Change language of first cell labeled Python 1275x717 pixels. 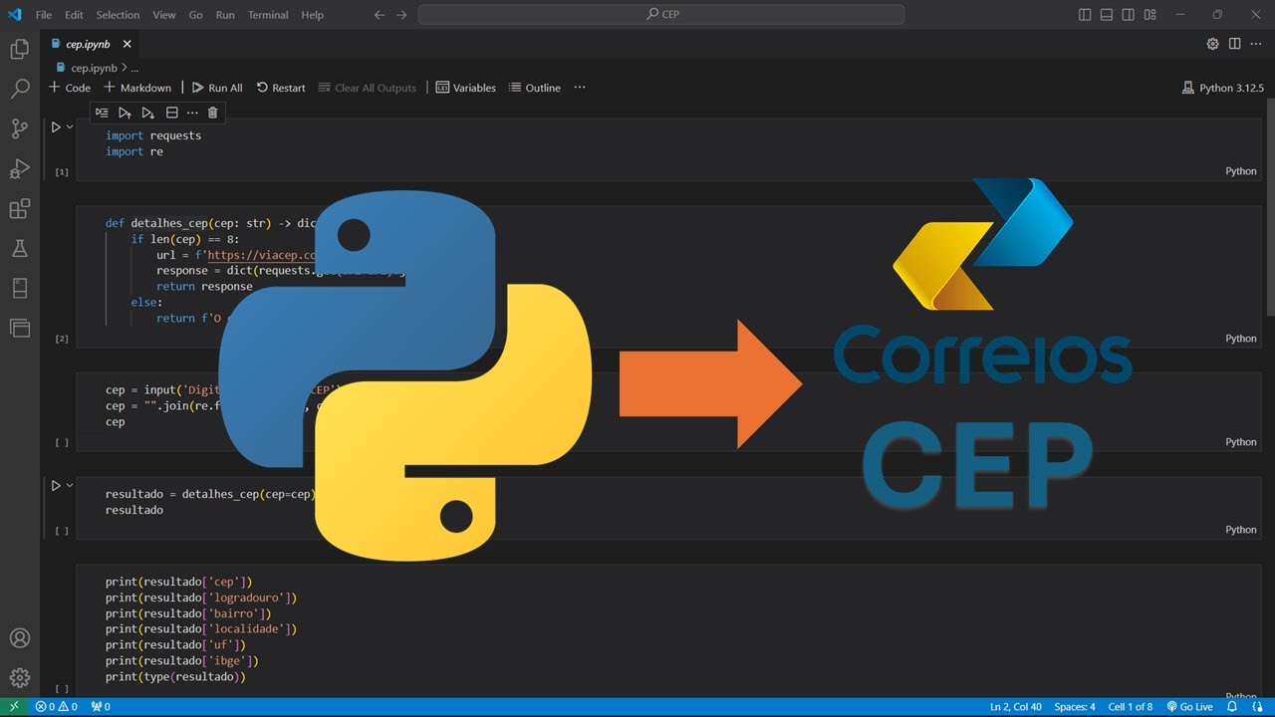[x=1241, y=171]
